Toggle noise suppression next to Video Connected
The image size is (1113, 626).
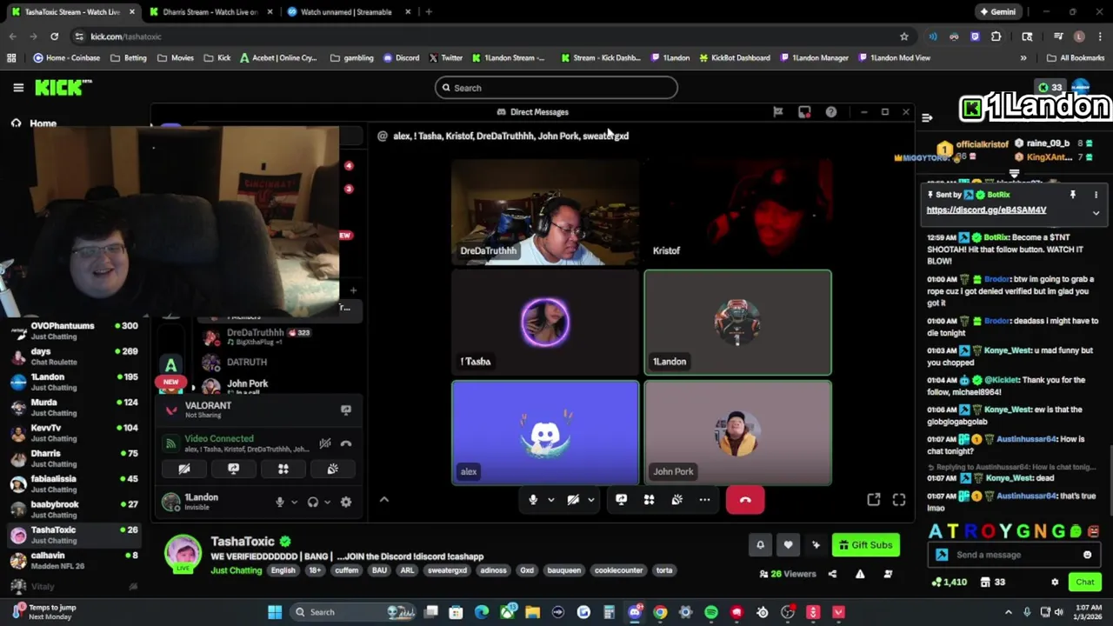[x=324, y=443]
